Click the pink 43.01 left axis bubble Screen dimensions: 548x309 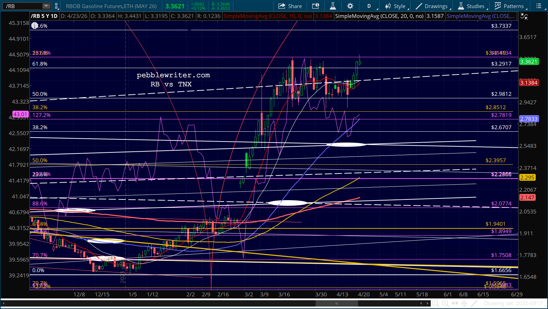(x=20, y=114)
